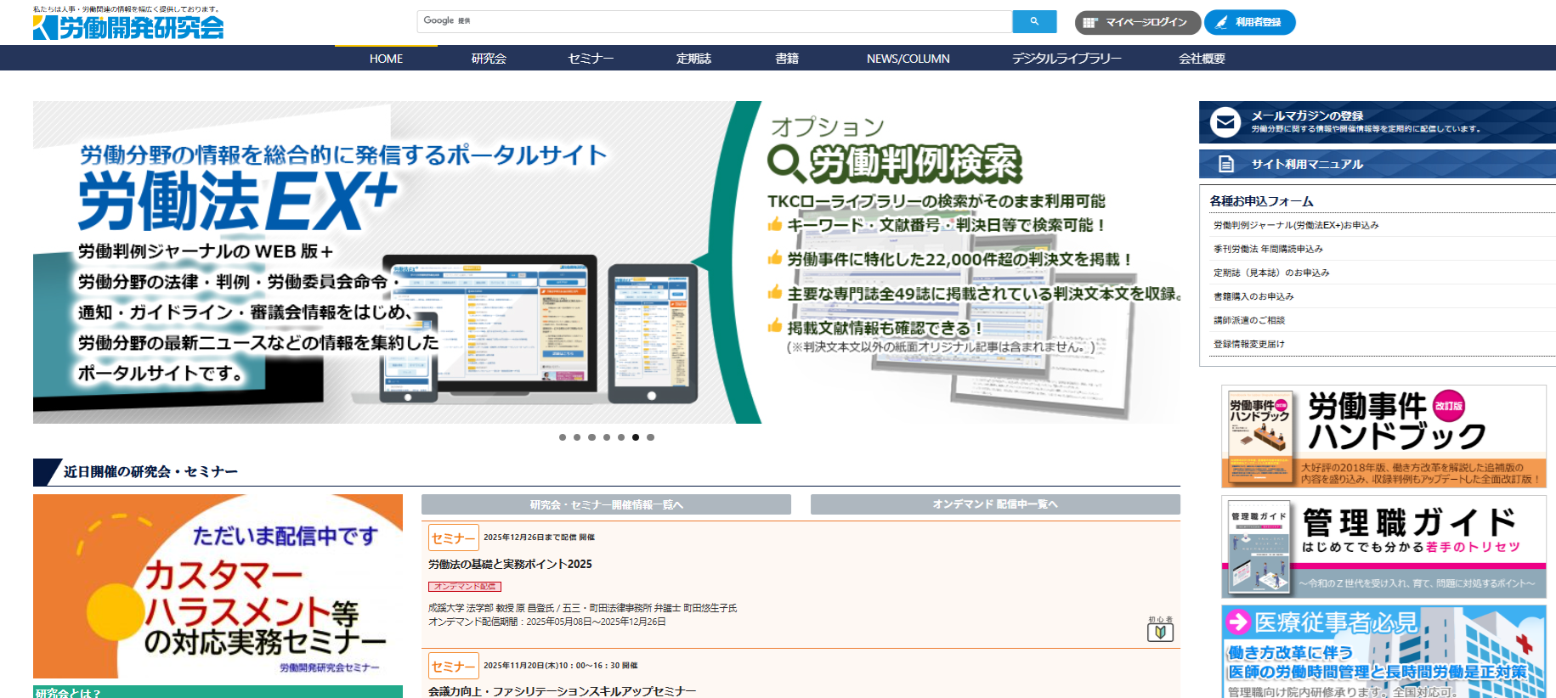Click the beginner mark icon on seminar

(x=1160, y=632)
